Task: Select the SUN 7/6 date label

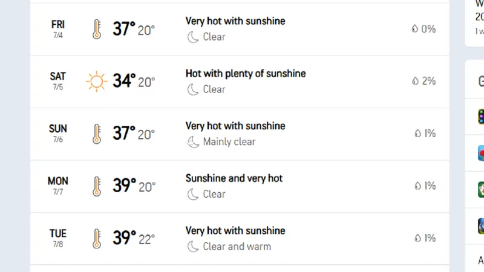Action: coord(57,133)
